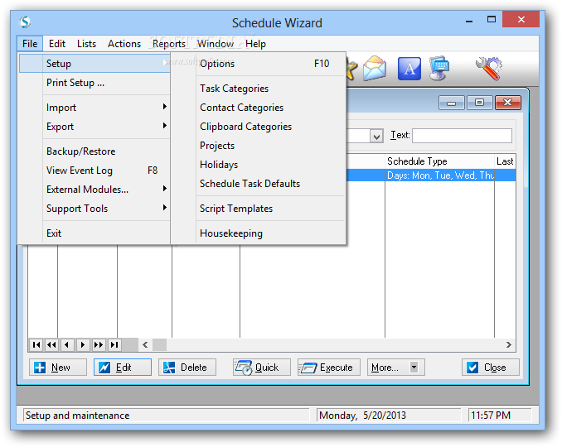Click the blue letter A toolbar icon
The image size is (562, 447).
pyautogui.click(x=409, y=69)
